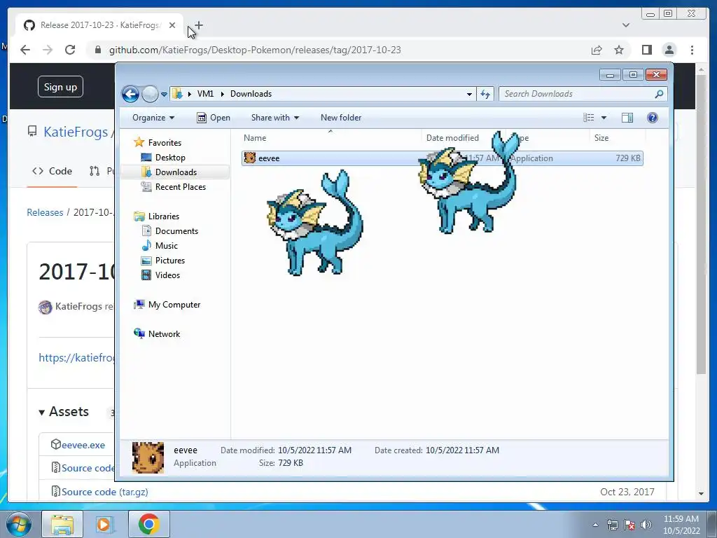The image size is (717, 538).
Task: Bookmark this page with the star icon
Action: click(619, 50)
